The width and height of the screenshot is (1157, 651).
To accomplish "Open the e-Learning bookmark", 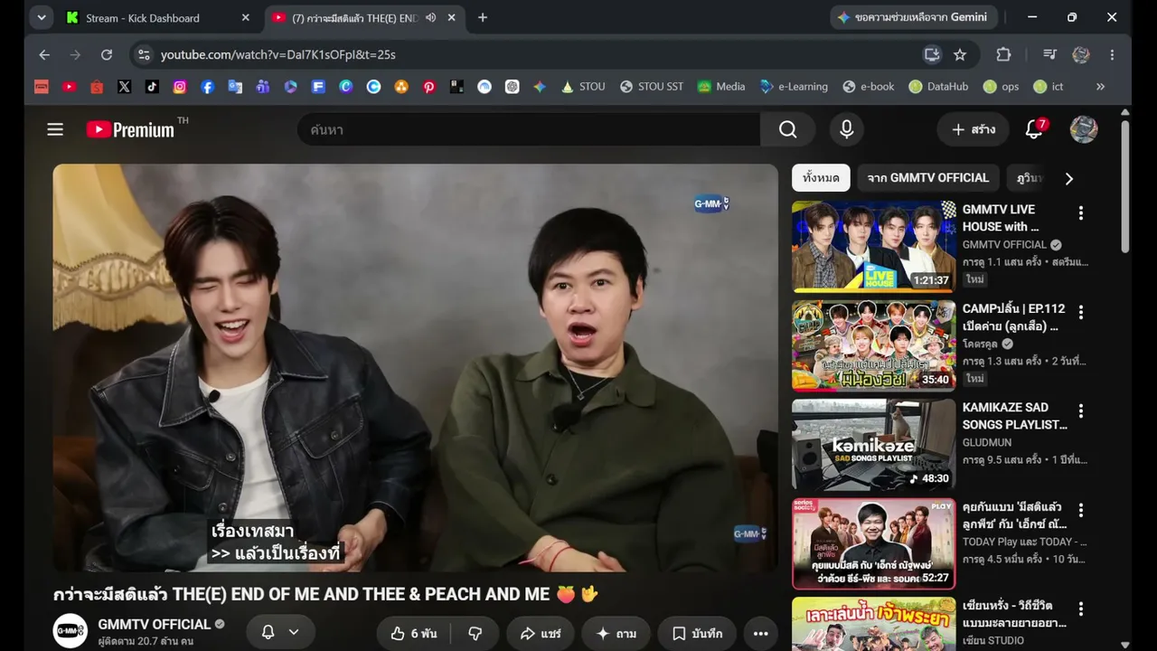I will click(x=794, y=87).
